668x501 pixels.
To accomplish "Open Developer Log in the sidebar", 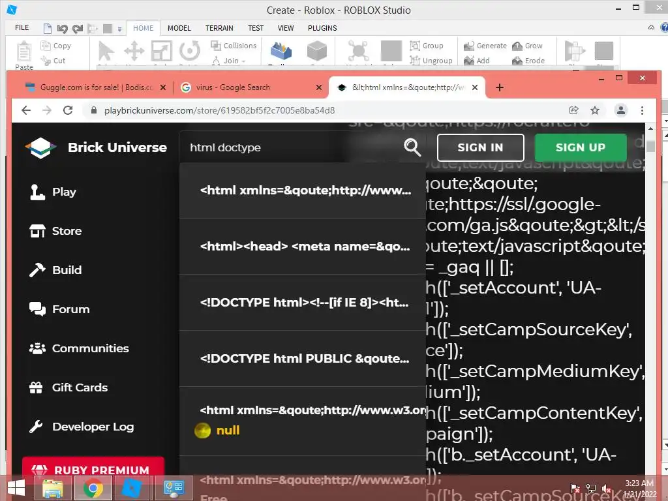I will pyautogui.click(x=82, y=427).
